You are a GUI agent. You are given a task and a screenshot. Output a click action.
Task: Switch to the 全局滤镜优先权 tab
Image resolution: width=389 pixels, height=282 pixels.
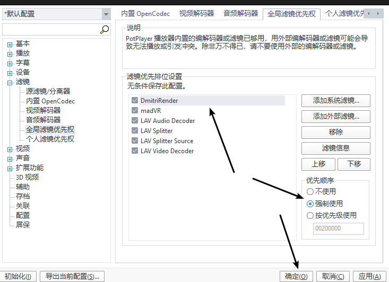(x=291, y=14)
